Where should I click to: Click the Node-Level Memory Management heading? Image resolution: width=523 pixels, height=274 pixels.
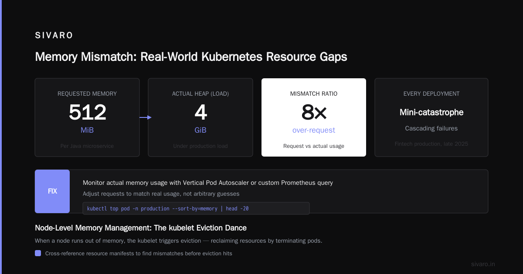pyautogui.click(x=141, y=228)
